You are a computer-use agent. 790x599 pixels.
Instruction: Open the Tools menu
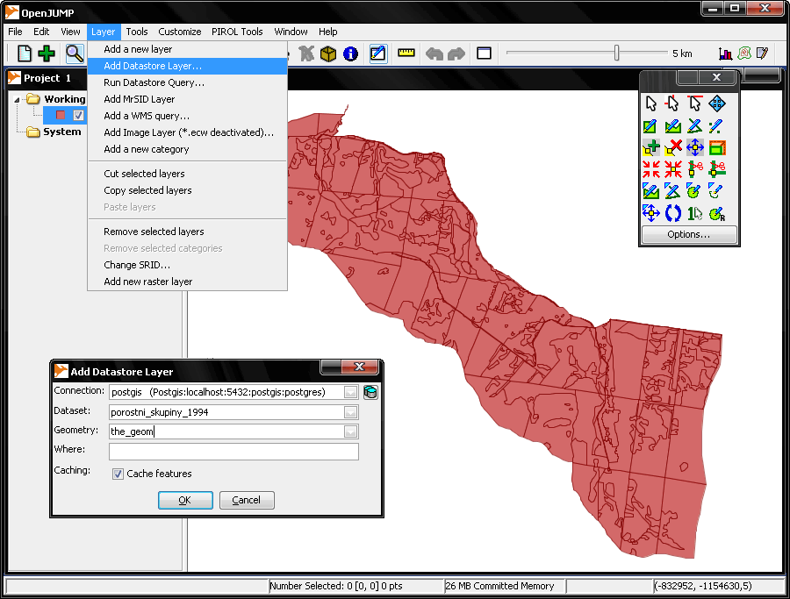[x=137, y=32]
